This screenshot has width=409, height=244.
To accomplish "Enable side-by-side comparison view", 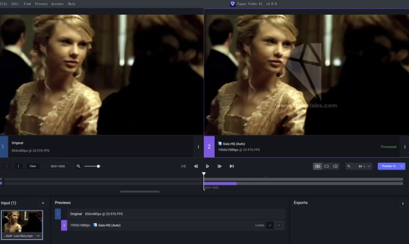I will click(318, 166).
